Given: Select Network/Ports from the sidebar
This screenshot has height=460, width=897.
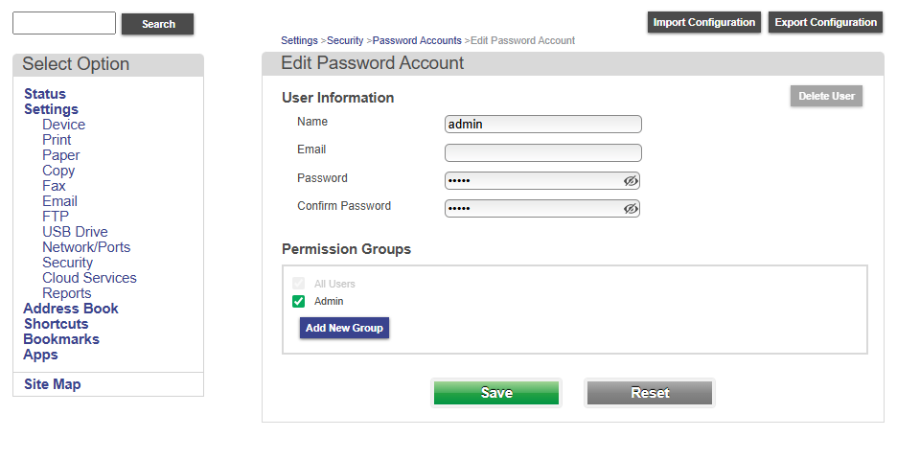Looking at the screenshot, I should click(x=86, y=247).
